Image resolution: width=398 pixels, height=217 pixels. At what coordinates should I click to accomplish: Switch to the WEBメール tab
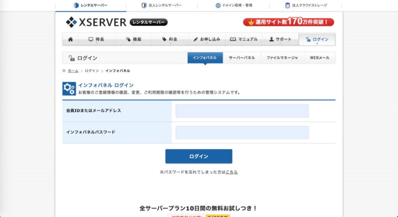(319, 58)
